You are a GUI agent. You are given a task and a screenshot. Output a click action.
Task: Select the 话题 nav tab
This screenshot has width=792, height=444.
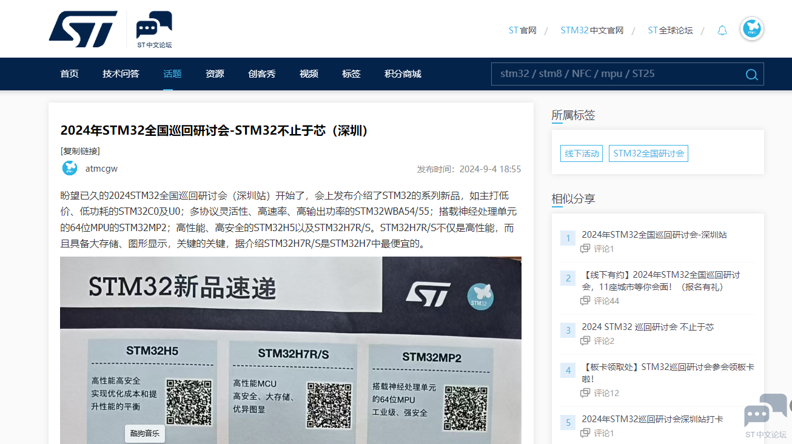click(x=172, y=74)
